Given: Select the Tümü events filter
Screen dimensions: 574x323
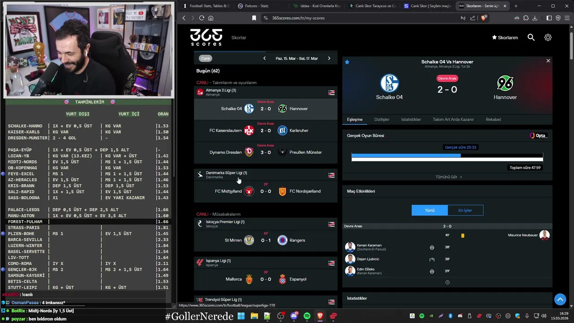Looking at the screenshot, I should (x=430, y=210).
